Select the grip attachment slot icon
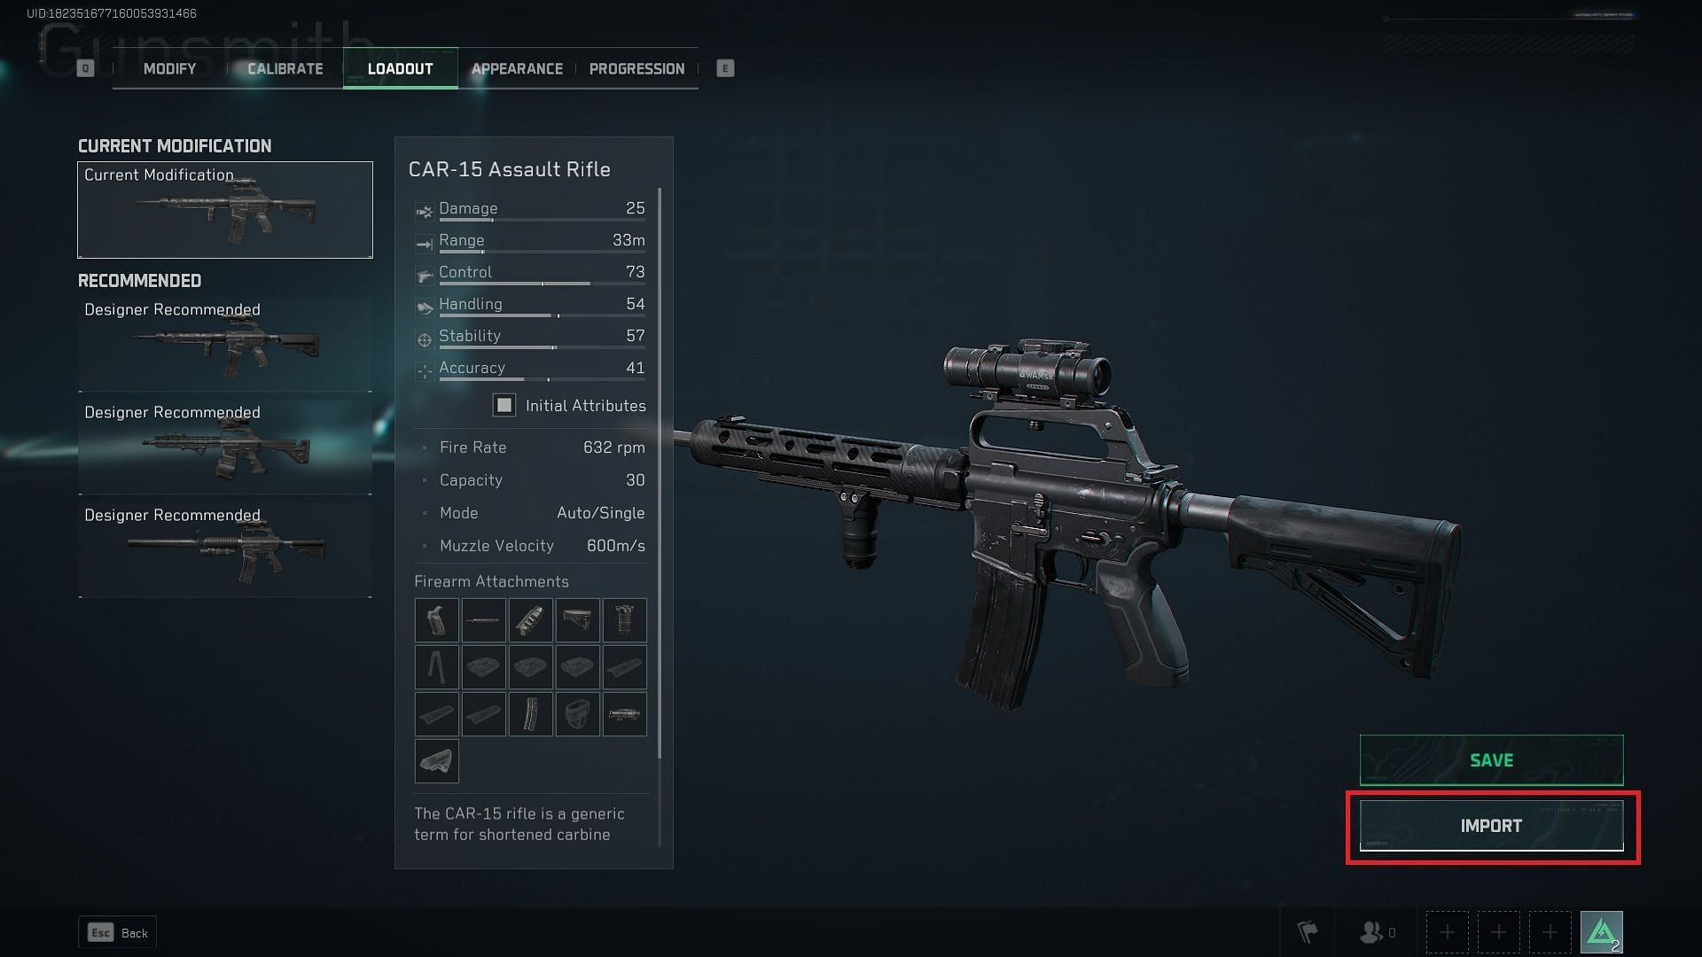The width and height of the screenshot is (1702, 957). (x=437, y=619)
